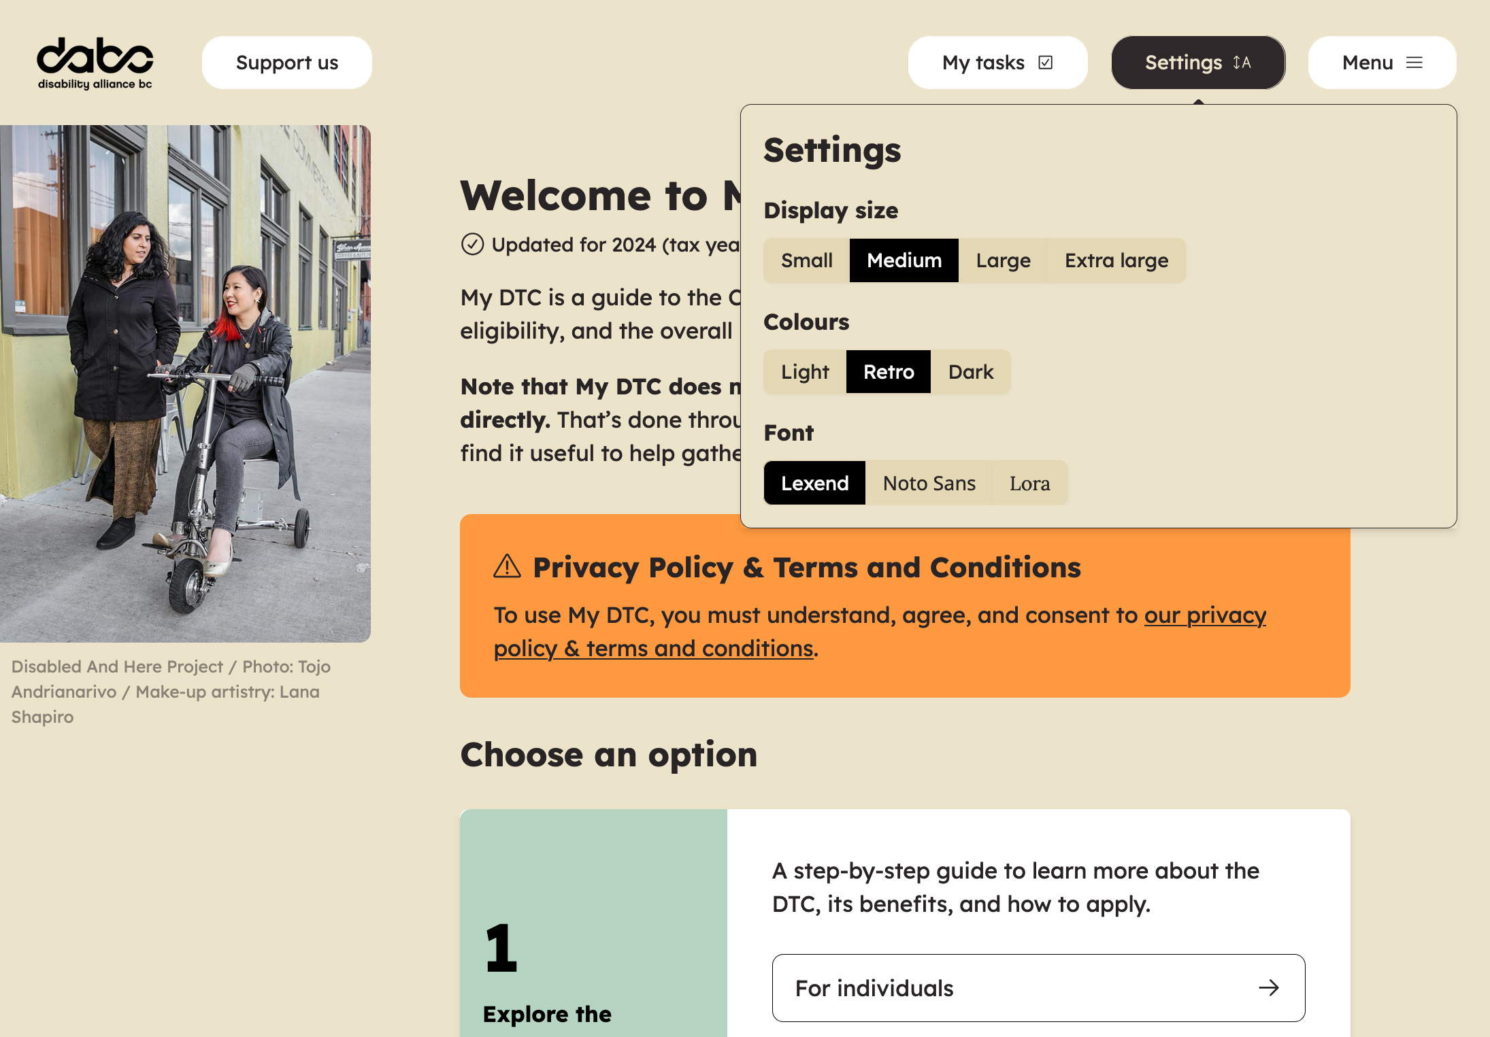This screenshot has width=1490, height=1037.
Task: Open privacy policy & terms link
Action: point(1204,615)
